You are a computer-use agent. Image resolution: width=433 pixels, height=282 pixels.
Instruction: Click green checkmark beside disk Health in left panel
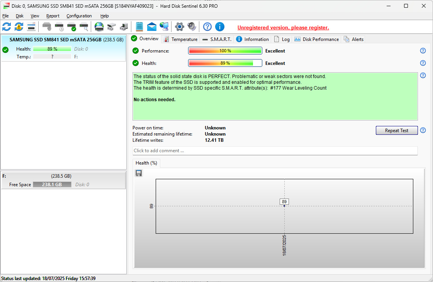coord(5,50)
